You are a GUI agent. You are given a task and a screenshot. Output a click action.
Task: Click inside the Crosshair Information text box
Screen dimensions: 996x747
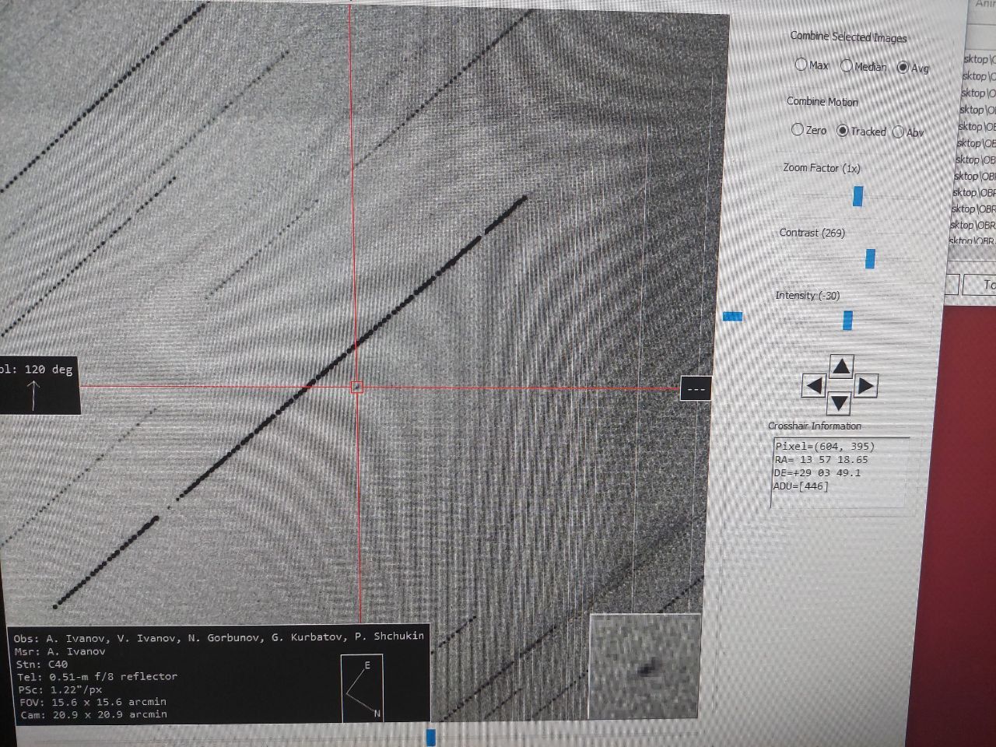pos(839,471)
